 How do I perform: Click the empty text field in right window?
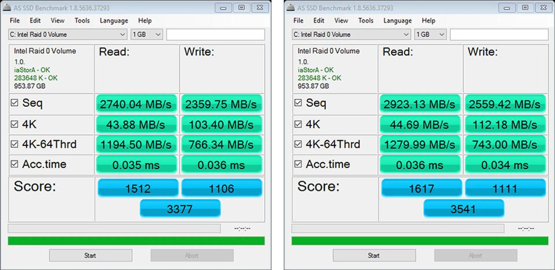(x=499, y=35)
